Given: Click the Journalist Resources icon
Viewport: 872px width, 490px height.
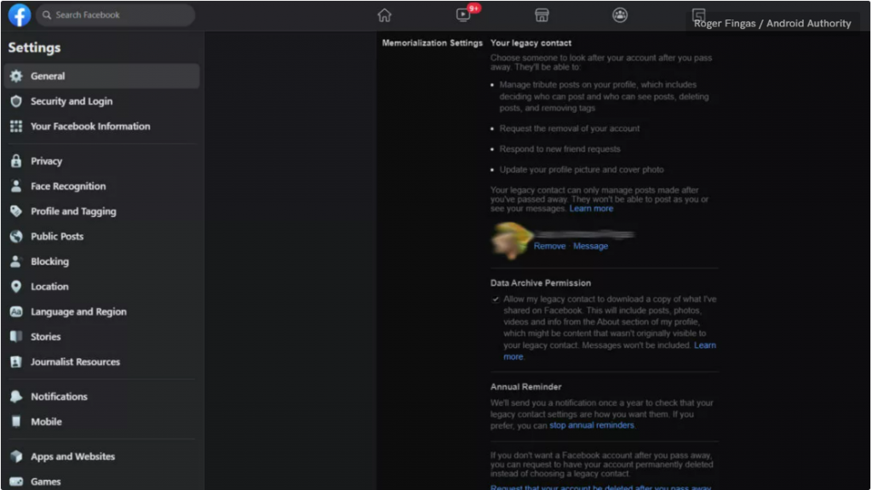Looking at the screenshot, I should (x=16, y=362).
